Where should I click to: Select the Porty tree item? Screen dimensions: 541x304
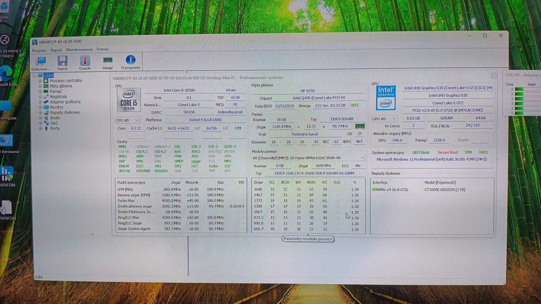pos(55,129)
